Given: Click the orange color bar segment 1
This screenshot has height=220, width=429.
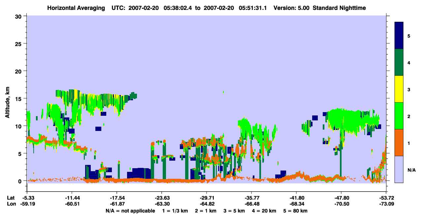Looking at the screenshot, I should pyautogui.click(x=399, y=142).
